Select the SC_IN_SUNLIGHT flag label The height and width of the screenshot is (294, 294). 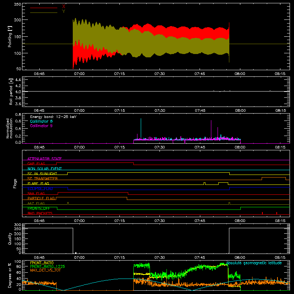pyautogui.click(x=42, y=173)
